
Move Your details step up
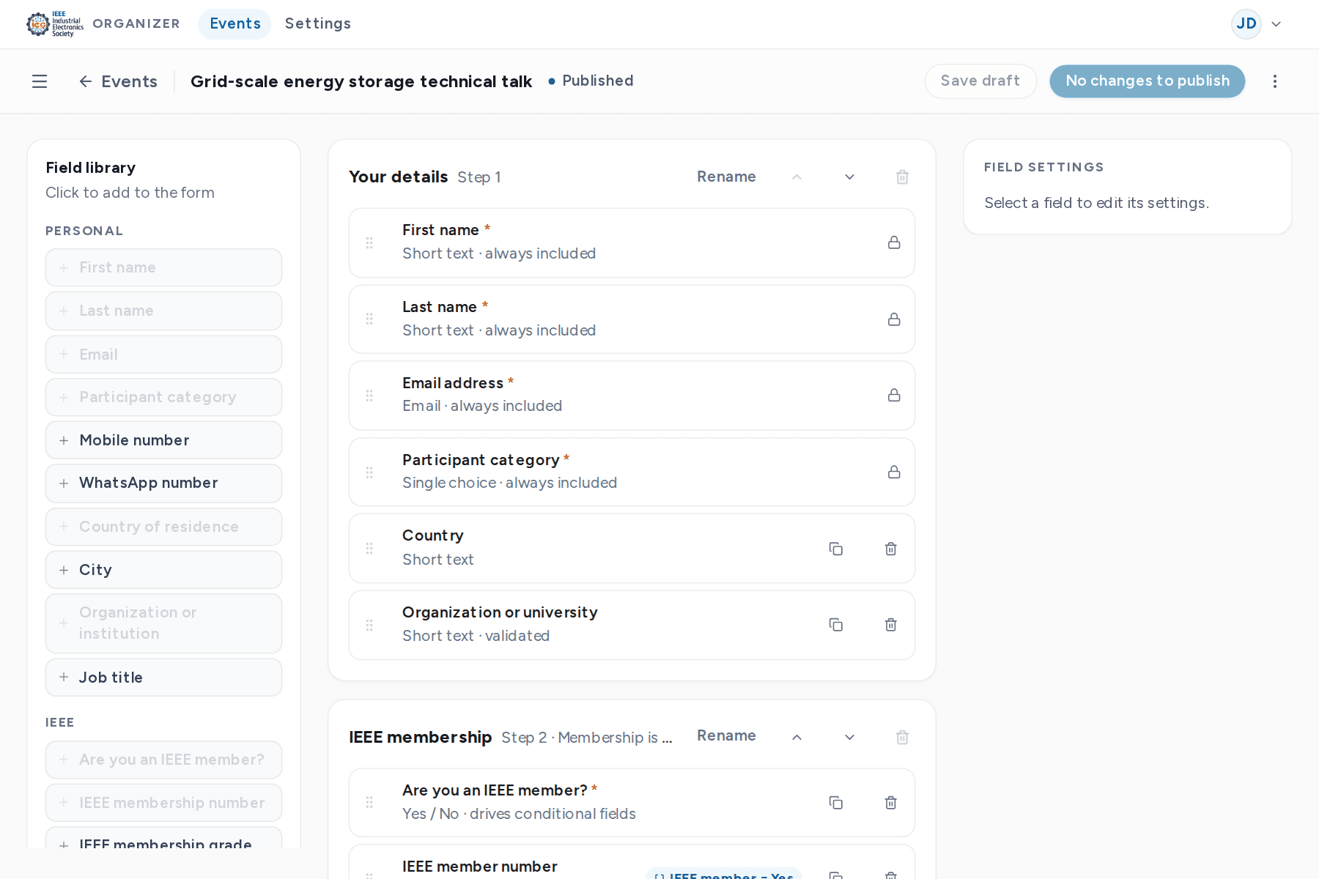pos(797,177)
